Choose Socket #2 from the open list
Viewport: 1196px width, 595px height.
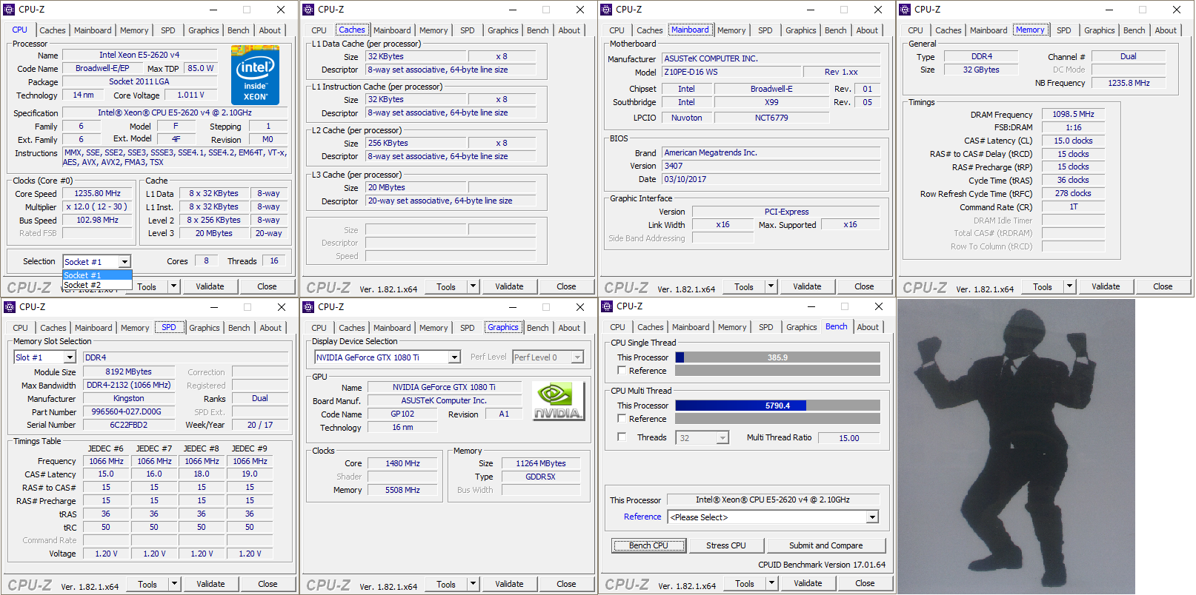pyautogui.click(x=97, y=285)
